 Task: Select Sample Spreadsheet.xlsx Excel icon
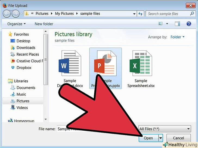pyautogui.click(x=141, y=63)
